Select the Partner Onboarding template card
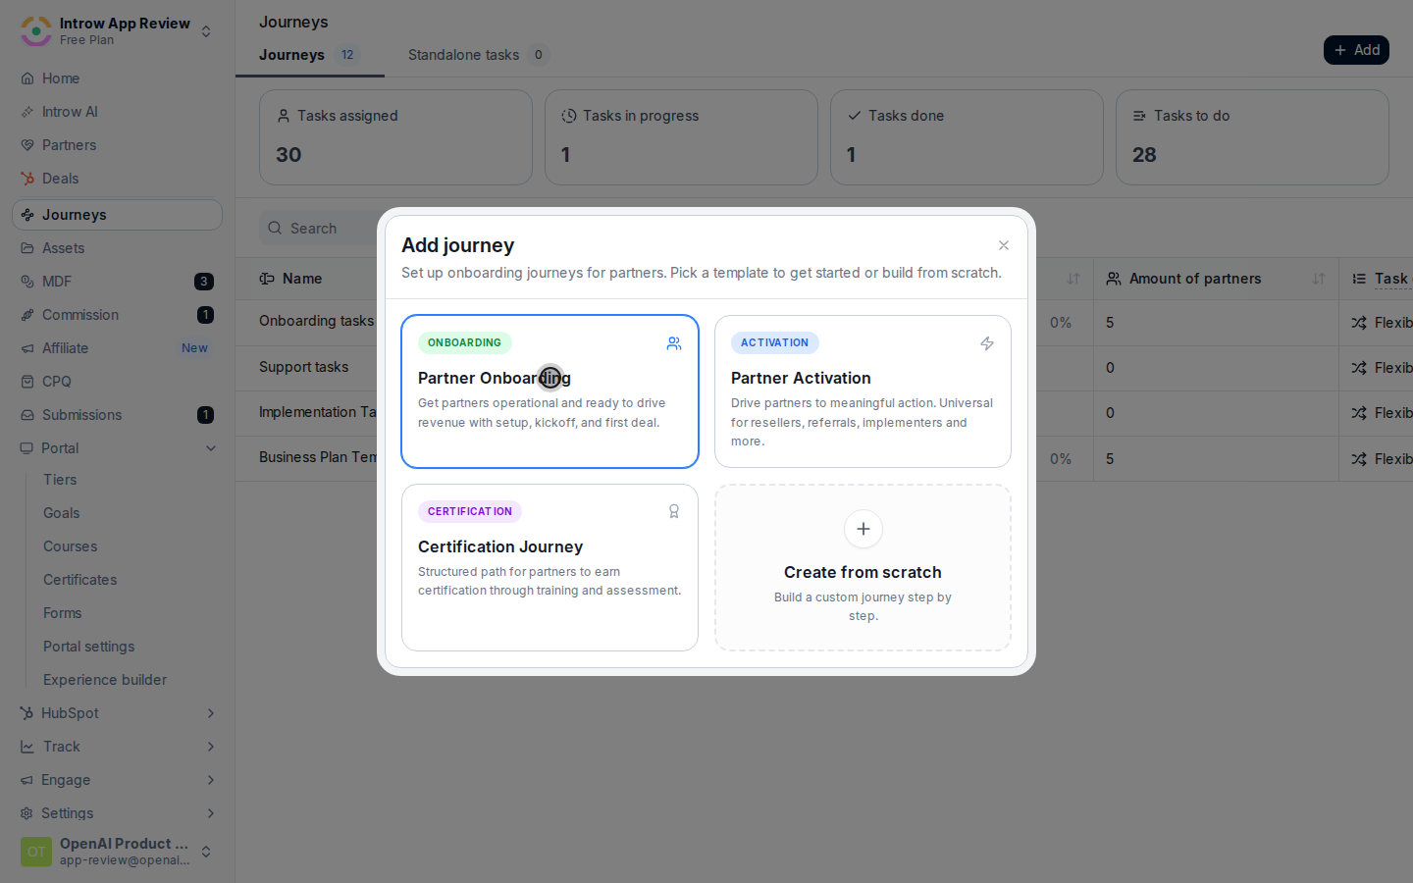Screen dimensions: 1413x883 coord(549,391)
